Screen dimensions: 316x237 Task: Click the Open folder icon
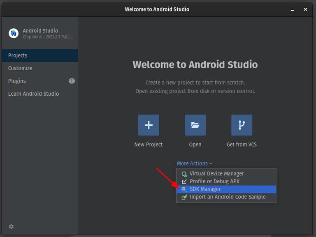pos(195,125)
